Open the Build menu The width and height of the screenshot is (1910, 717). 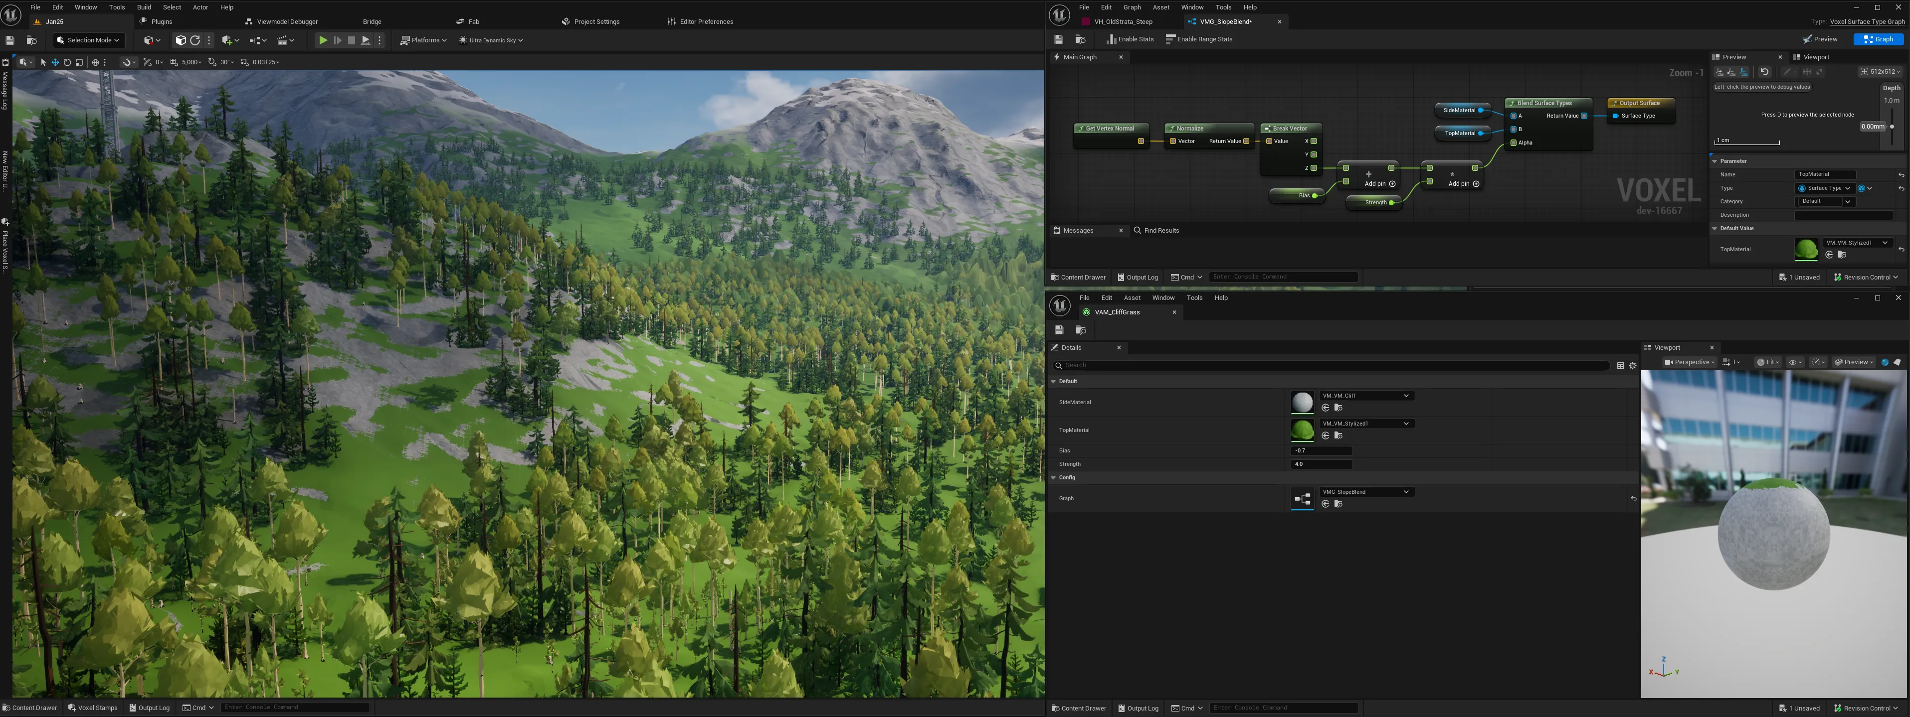click(144, 7)
